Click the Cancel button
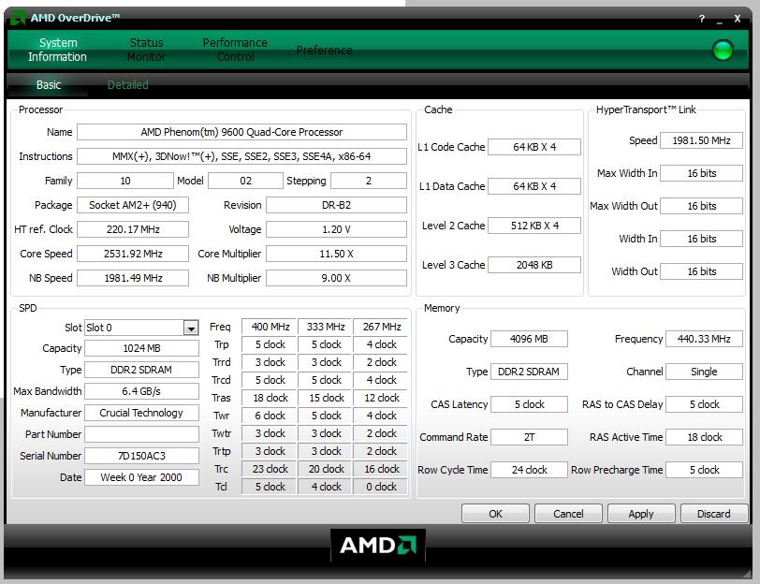The height and width of the screenshot is (584, 760). coord(568,514)
